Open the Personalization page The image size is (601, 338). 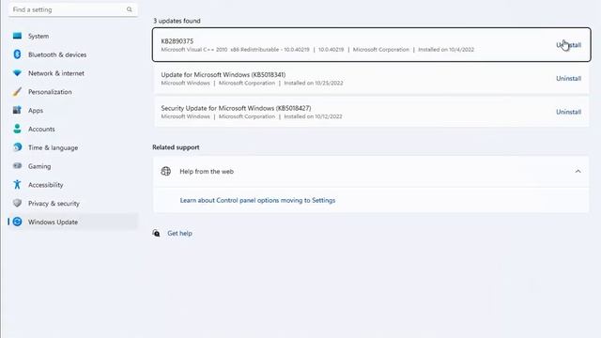(73, 92)
